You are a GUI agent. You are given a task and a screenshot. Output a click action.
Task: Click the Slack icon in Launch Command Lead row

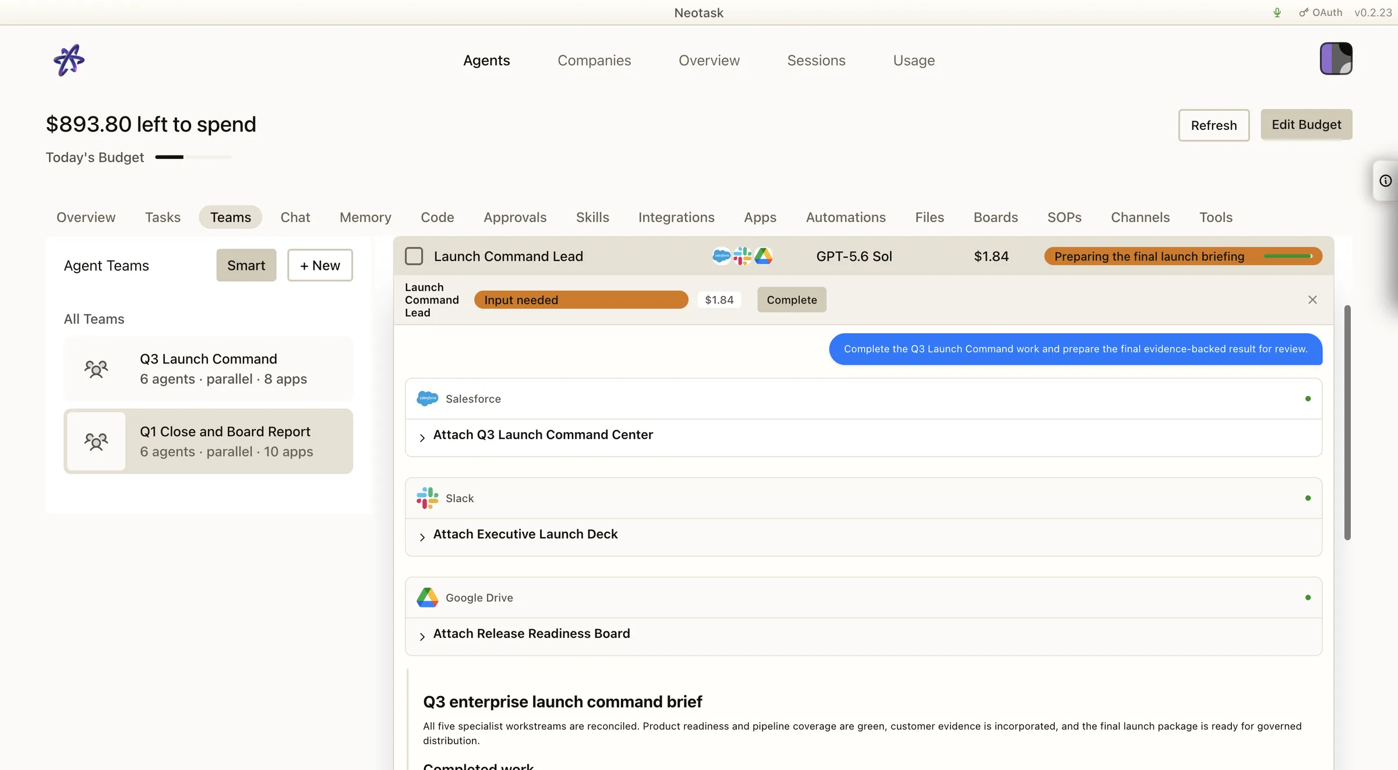click(x=742, y=256)
